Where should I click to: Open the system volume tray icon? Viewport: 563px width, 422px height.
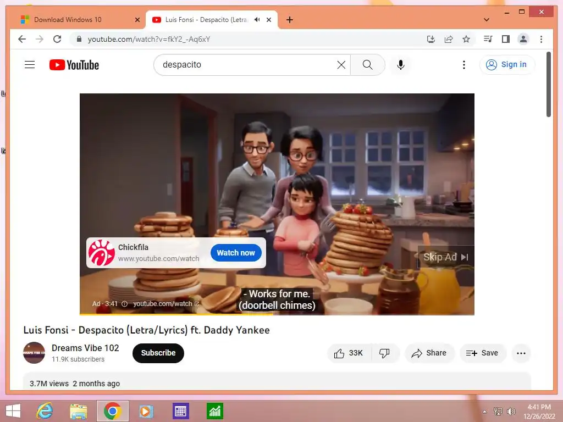[x=511, y=412]
